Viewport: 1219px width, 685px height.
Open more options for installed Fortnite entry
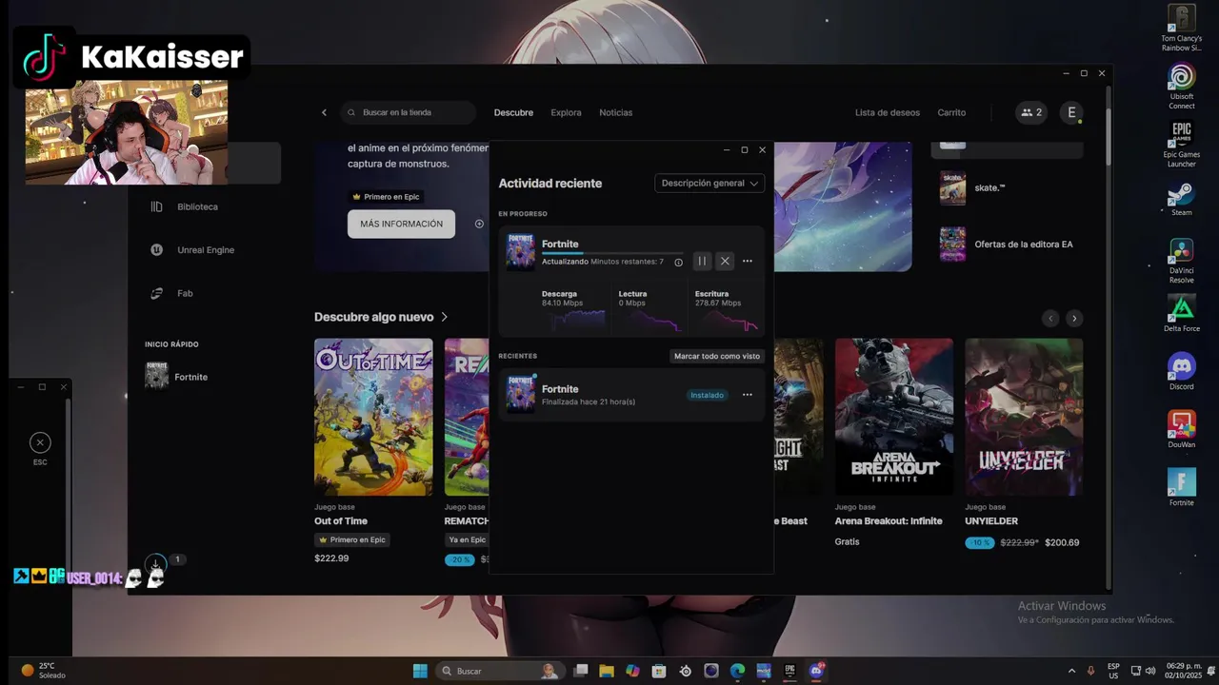[x=748, y=395]
